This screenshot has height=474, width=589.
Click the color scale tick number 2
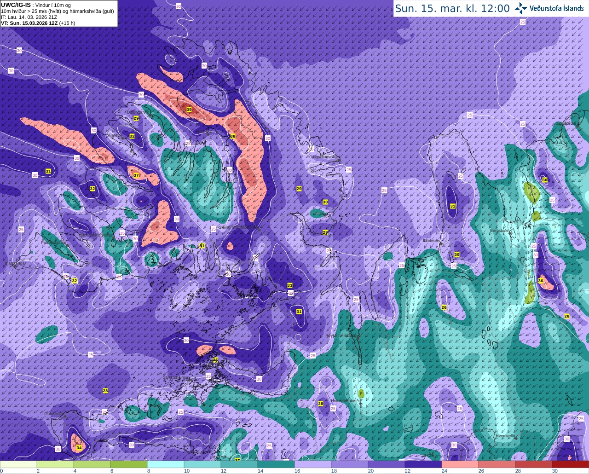pos(38,471)
